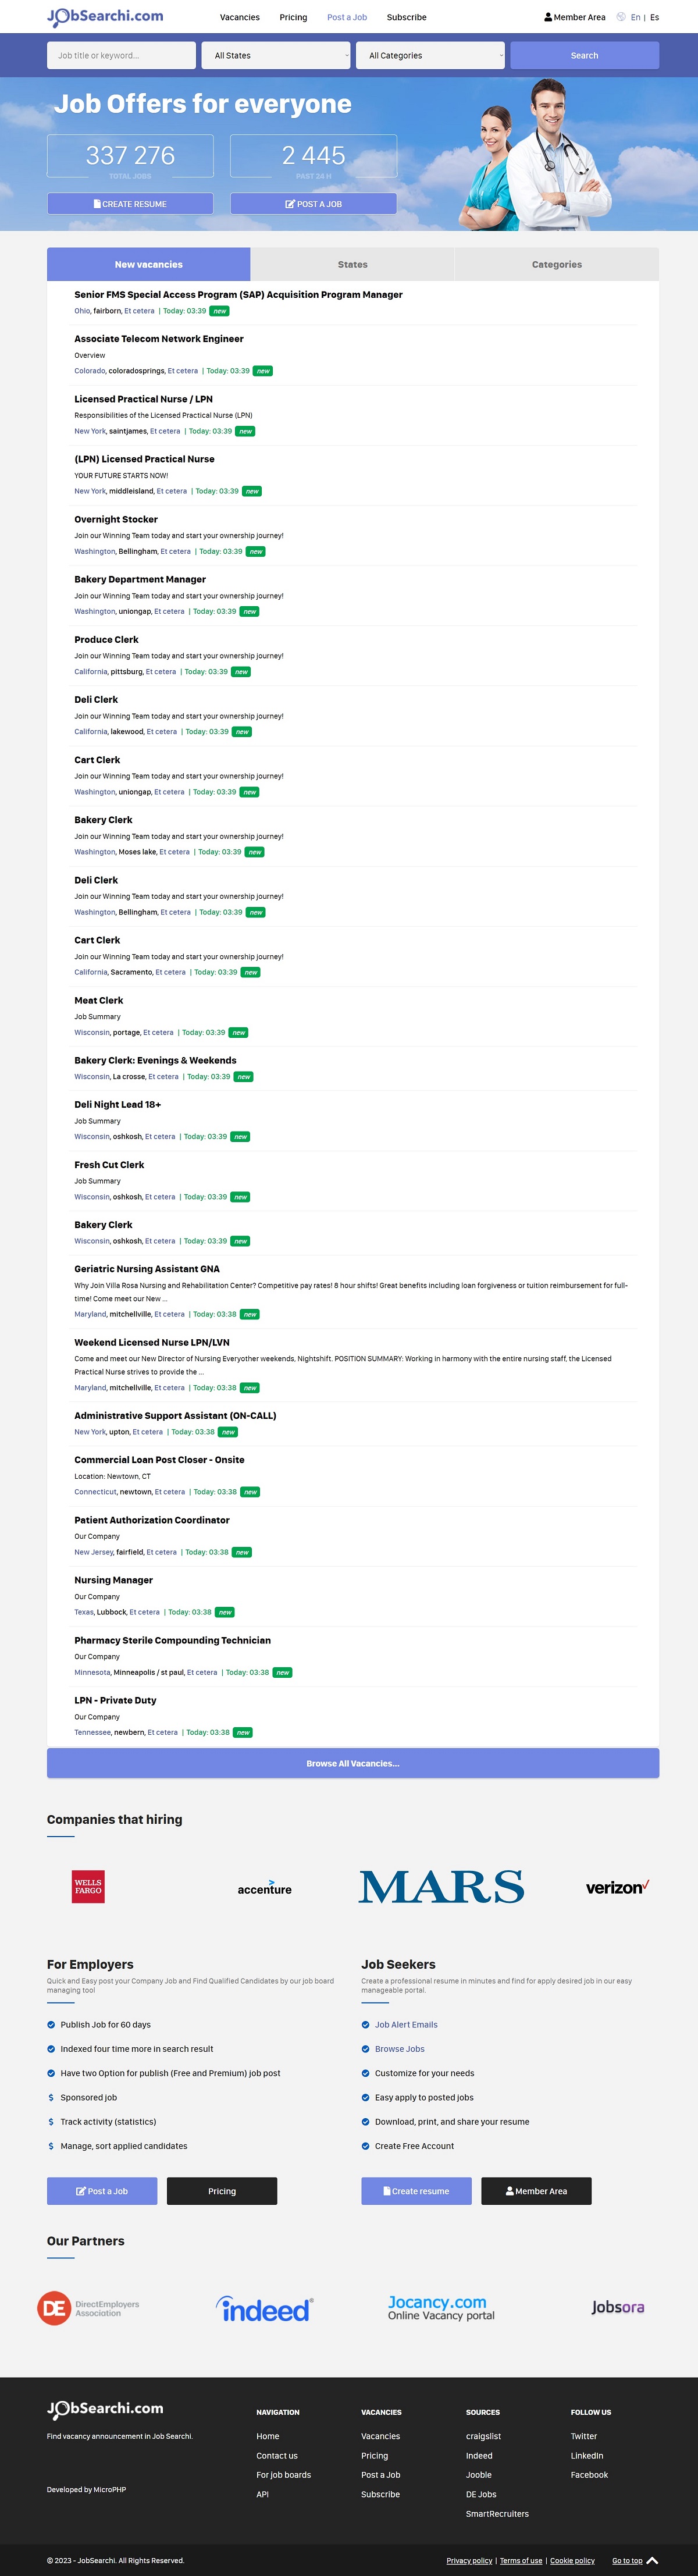Open the Pricing menu item
The height and width of the screenshot is (2576, 698).
tap(293, 17)
